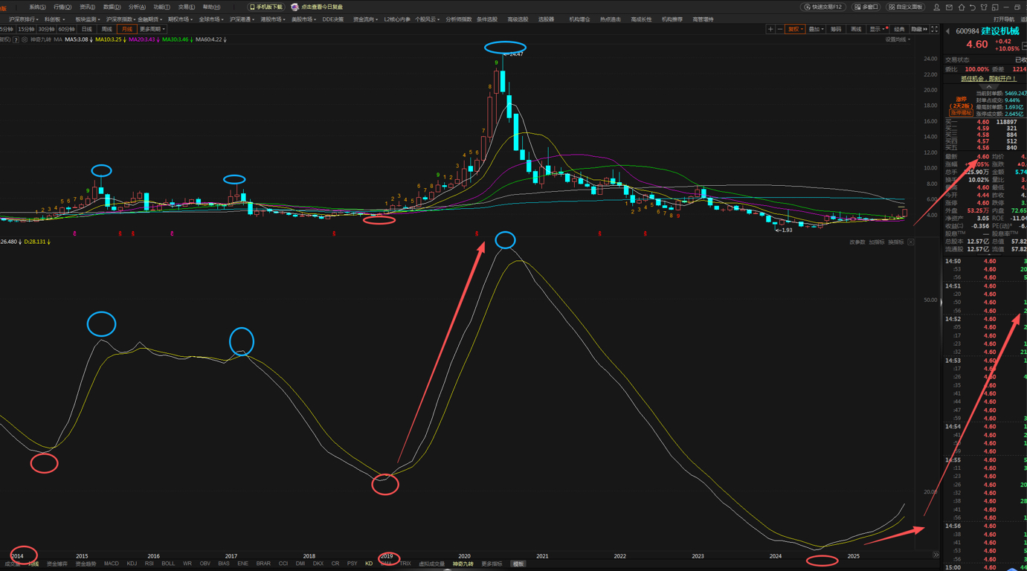The width and height of the screenshot is (1027, 571).
Task: Switch to weekly 周线 chart
Action: pos(106,29)
